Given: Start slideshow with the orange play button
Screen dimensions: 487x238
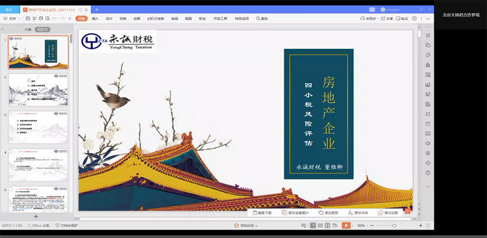Looking at the screenshot, I should coord(345,225).
